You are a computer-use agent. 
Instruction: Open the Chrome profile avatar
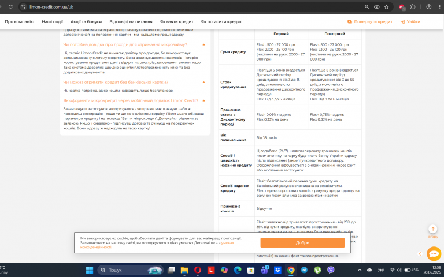point(429,7)
